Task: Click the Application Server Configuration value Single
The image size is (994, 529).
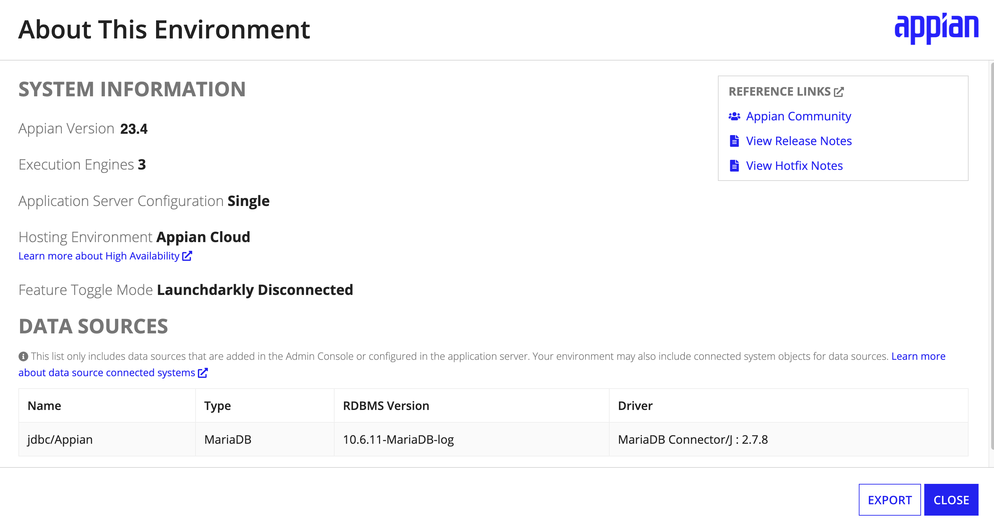Action: point(249,201)
